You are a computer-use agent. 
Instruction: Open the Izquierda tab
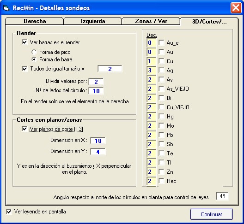93,21
